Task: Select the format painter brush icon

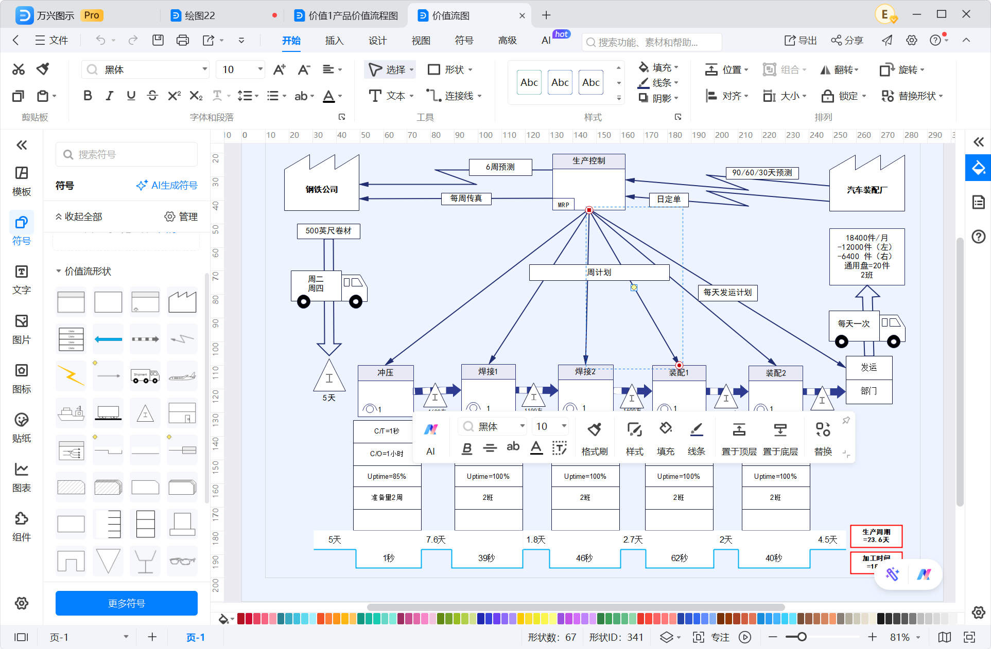Action: point(43,69)
